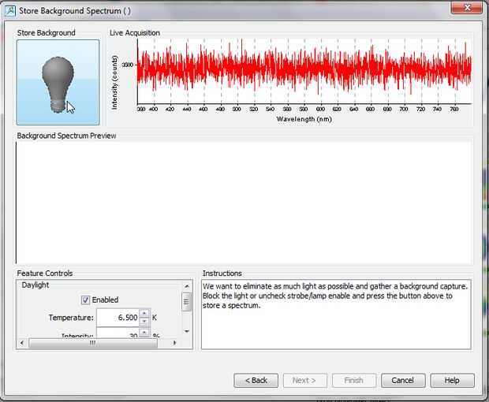Increase Temperature with up stepper arrow

[x=144, y=313]
